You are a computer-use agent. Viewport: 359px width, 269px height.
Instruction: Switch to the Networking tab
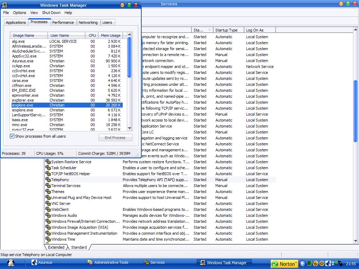pyautogui.click(x=88, y=22)
